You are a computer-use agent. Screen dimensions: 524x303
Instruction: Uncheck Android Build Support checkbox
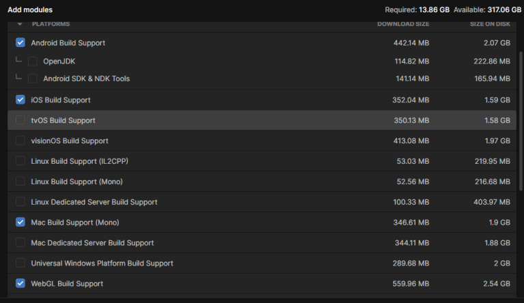pos(20,42)
